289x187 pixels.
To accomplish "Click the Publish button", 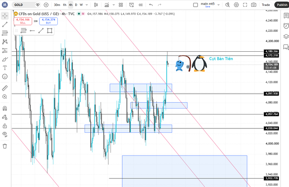I will point(282,5).
